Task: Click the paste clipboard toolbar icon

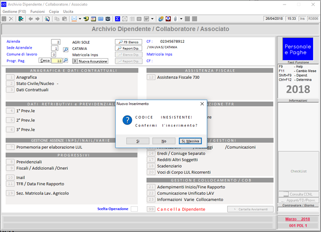Action: pyautogui.click(x=64, y=19)
